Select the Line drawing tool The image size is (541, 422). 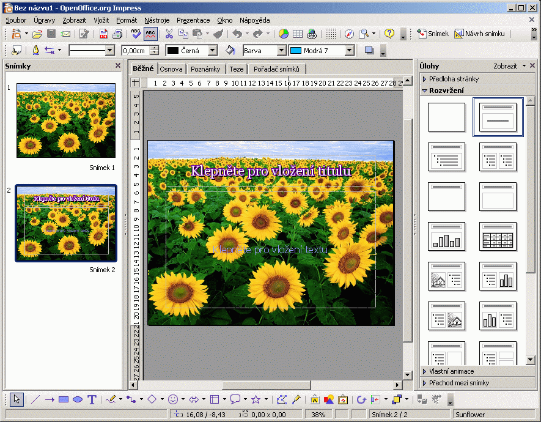(35, 399)
